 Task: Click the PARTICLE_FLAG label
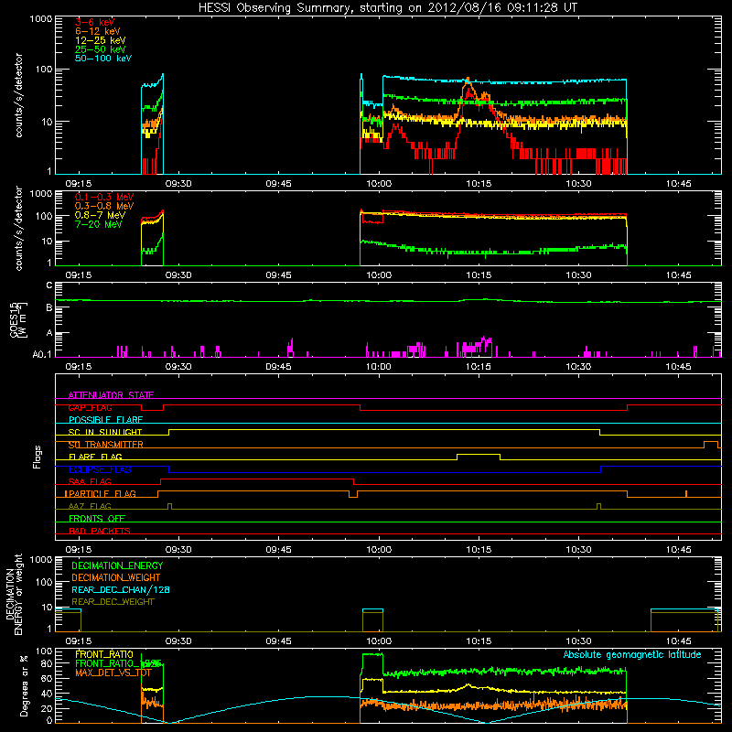(x=102, y=494)
